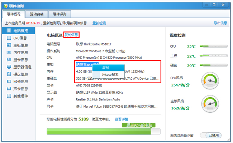
Task: Select the Marvell Yukon 88E8057 network text
Action: (116, 107)
